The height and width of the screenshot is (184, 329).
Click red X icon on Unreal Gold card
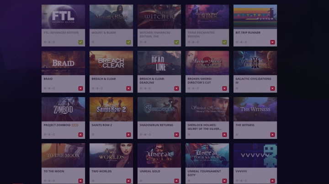[176, 181]
